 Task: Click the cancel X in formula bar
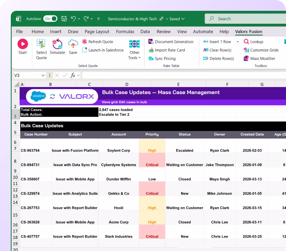point(57,75)
